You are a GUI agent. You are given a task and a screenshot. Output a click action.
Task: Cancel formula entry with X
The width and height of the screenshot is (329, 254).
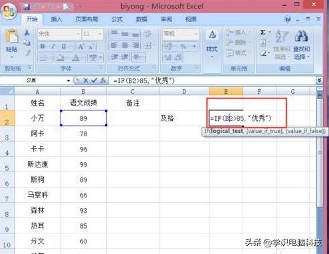[x=86, y=80]
